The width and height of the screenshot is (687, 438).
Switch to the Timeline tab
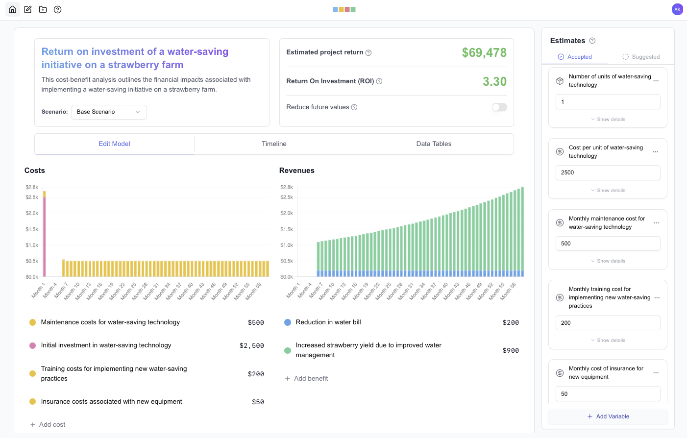click(274, 144)
